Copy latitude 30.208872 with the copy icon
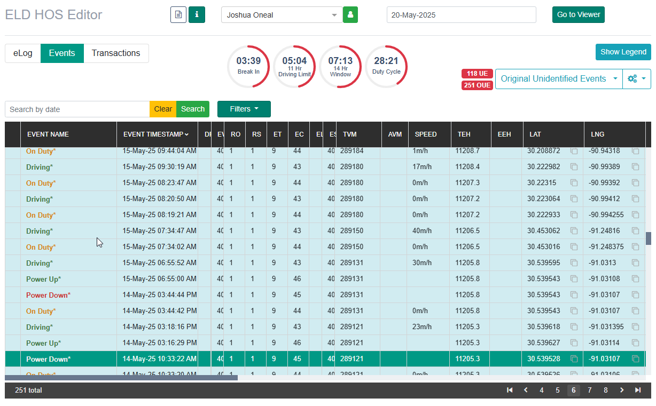The width and height of the screenshot is (656, 406). coord(574,151)
